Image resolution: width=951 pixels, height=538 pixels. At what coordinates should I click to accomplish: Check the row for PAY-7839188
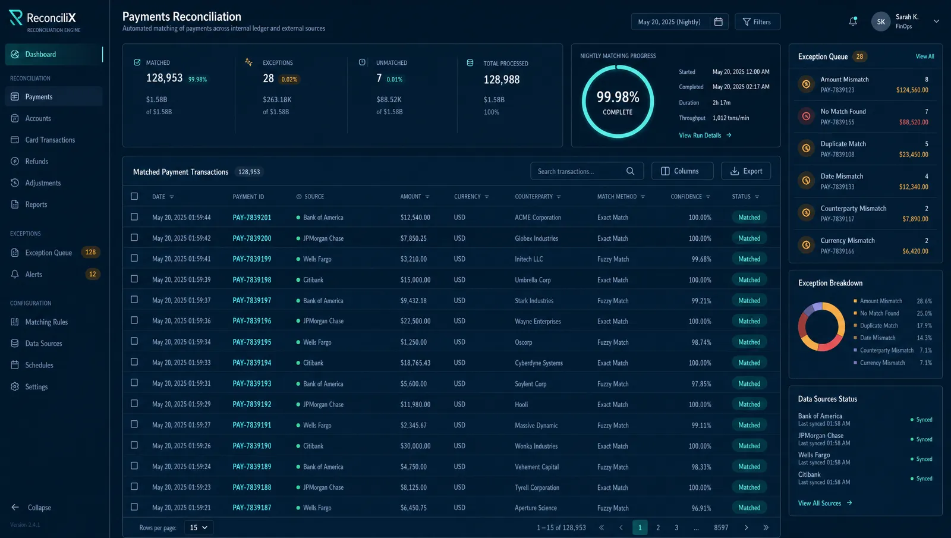tap(134, 486)
